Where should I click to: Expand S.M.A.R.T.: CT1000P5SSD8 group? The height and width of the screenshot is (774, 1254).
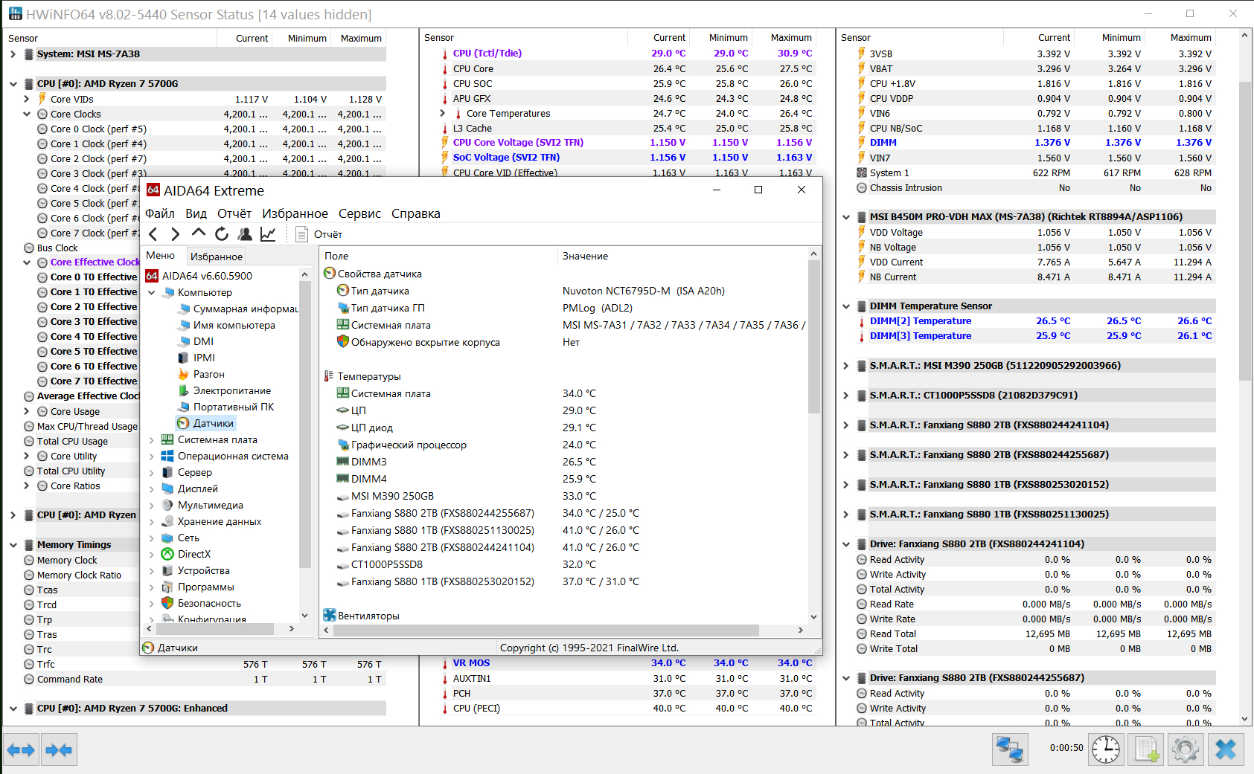pyautogui.click(x=846, y=396)
